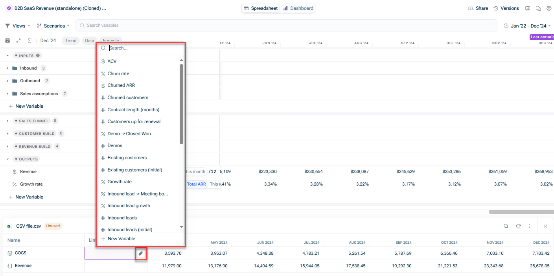Click the sigma sum icon
Viewport: 554px width, 276px height.
pos(29,40)
